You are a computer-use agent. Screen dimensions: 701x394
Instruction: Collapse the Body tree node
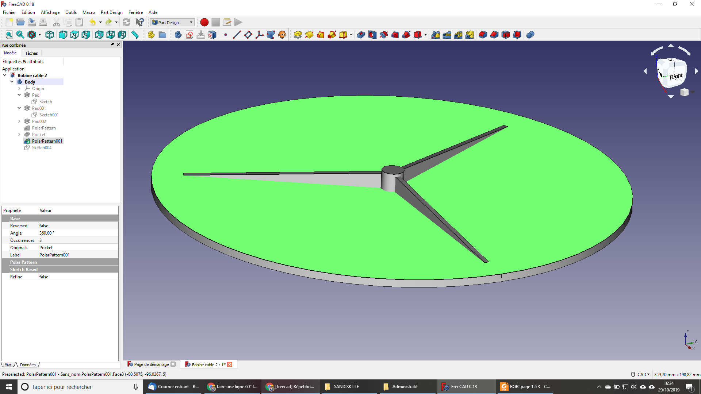(12, 82)
